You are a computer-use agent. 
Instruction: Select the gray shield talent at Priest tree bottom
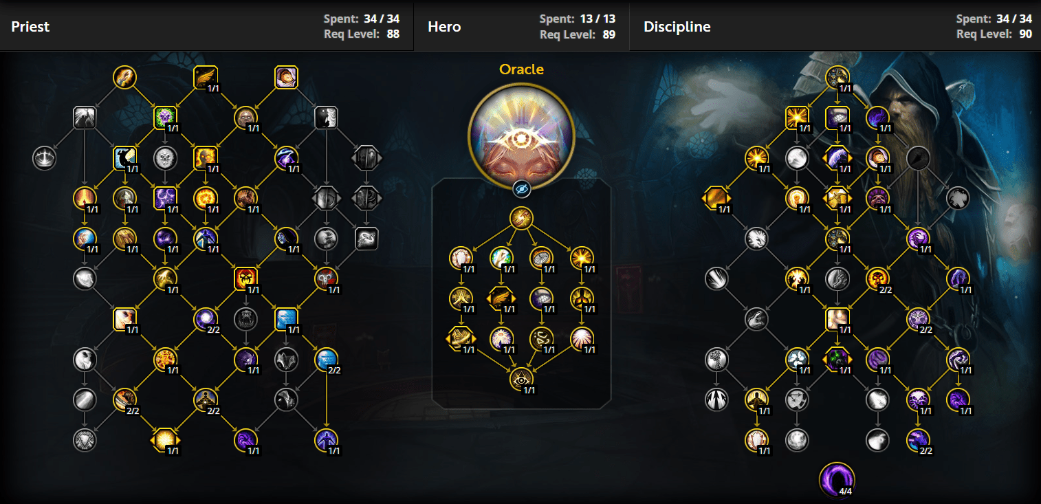click(85, 440)
